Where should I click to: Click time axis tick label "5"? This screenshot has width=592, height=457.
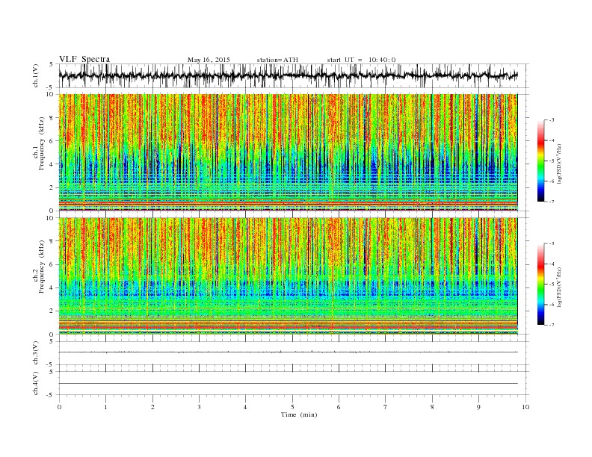[292, 407]
